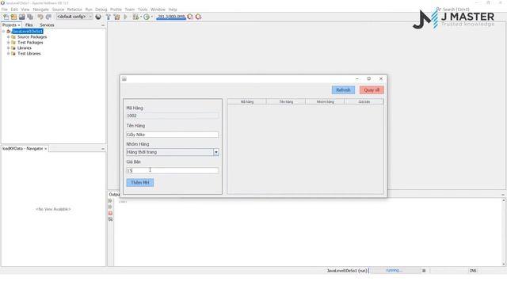This screenshot has height=285, width=507.
Task: Open the Refactor menu
Action: tap(74, 9)
